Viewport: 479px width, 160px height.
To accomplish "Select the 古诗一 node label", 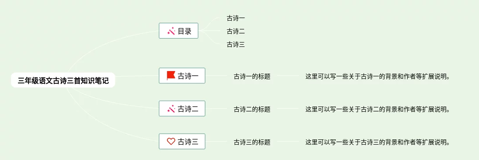I will click(188, 76).
